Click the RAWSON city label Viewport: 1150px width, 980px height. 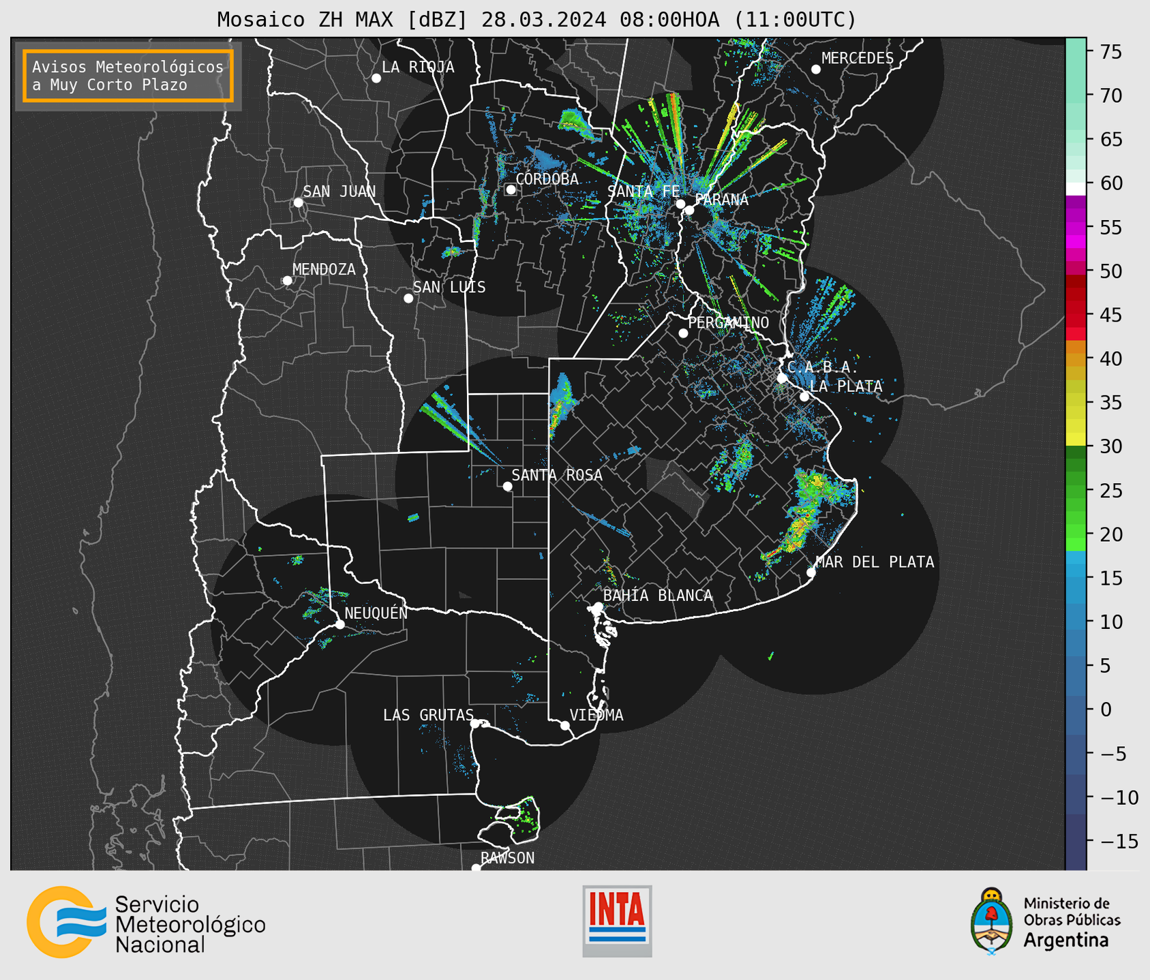(x=507, y=858)
